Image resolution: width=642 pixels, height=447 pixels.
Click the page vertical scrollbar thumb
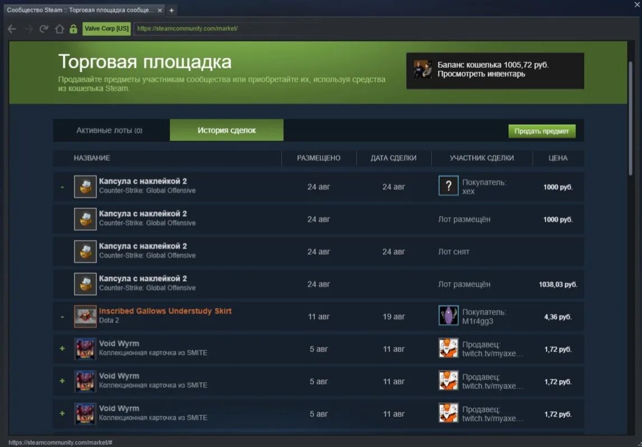pyautogui.click(x=631, y=119)
